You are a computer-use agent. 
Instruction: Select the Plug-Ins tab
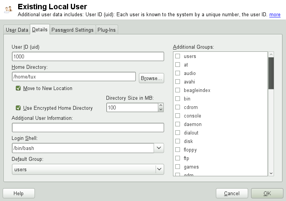point(106,30)
